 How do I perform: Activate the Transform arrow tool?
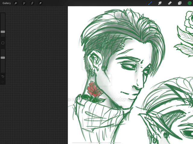point(40,3)
